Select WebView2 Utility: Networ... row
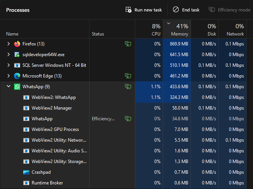 [123, 140]
